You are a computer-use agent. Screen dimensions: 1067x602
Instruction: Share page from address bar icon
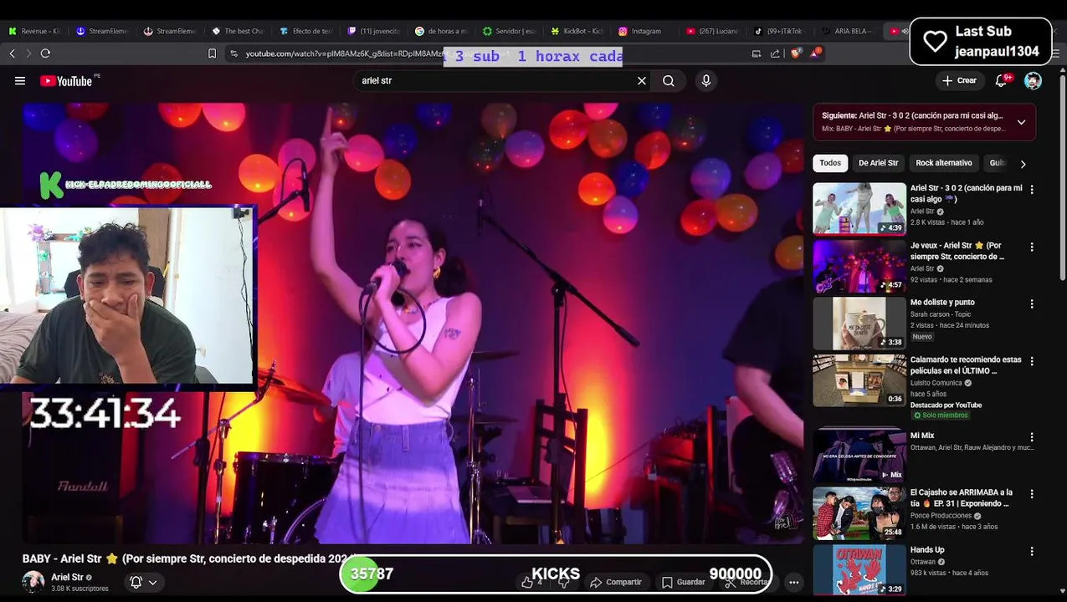[x=775, y=54]
